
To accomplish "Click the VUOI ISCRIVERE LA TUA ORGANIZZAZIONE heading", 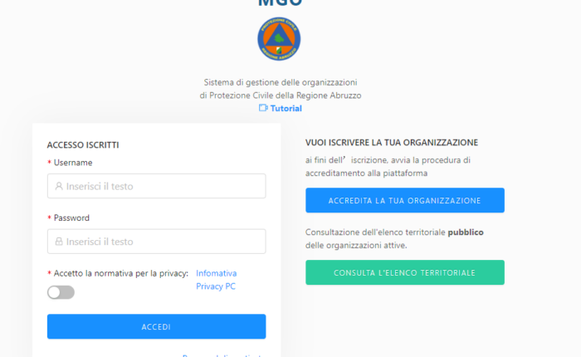I will tap(392, 143).
